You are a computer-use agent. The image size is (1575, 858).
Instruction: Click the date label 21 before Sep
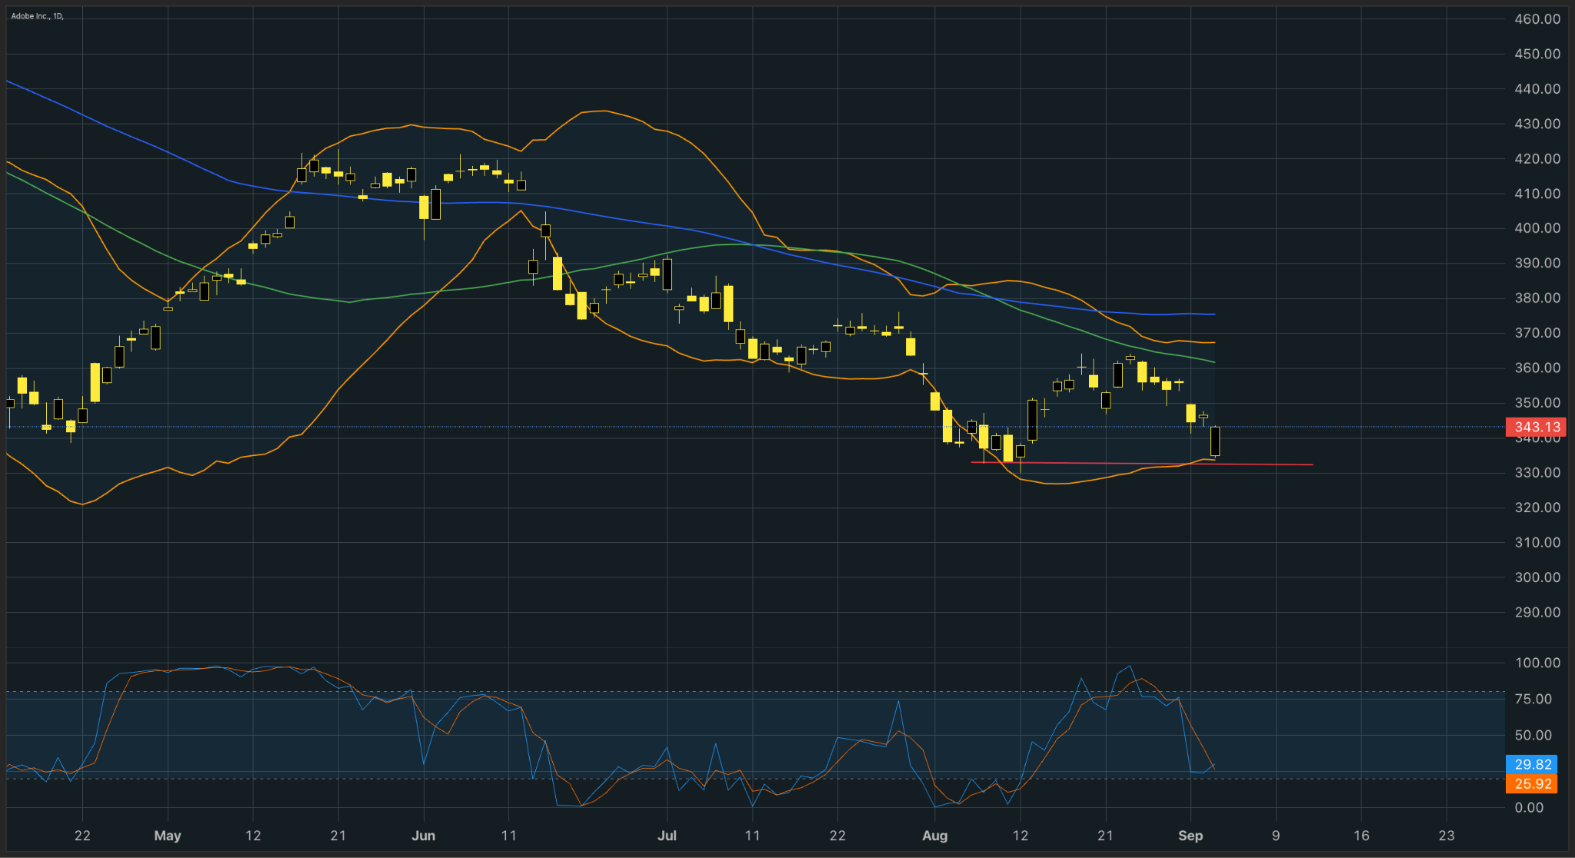coord(1105,836)
